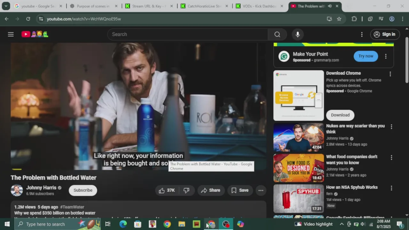Click the video title The Problem with Bottled Water
Image resolution: width=409 pixels, height=230 pixels.
[x=53, y=178]
